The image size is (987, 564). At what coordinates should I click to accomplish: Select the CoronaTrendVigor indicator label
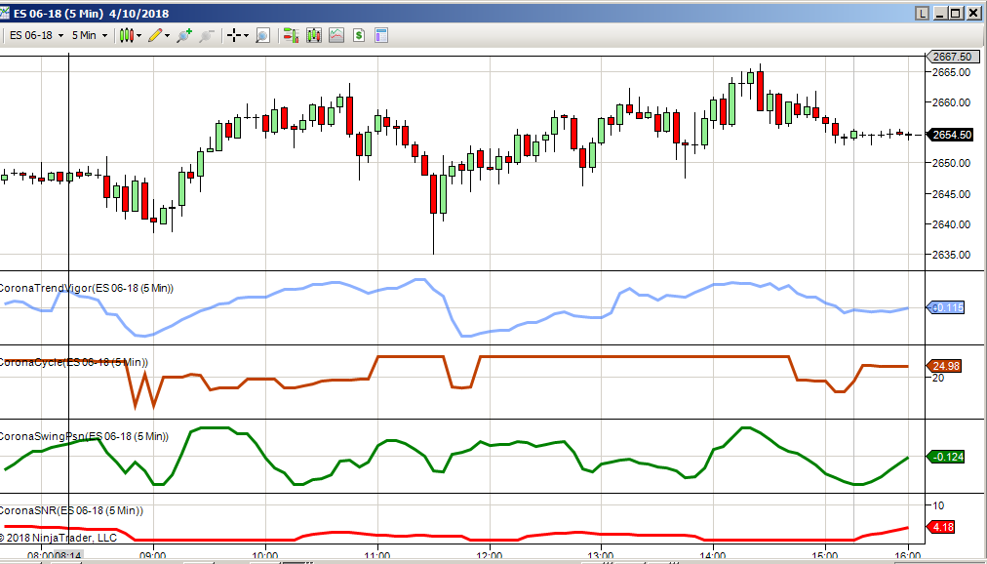(86, 288)
